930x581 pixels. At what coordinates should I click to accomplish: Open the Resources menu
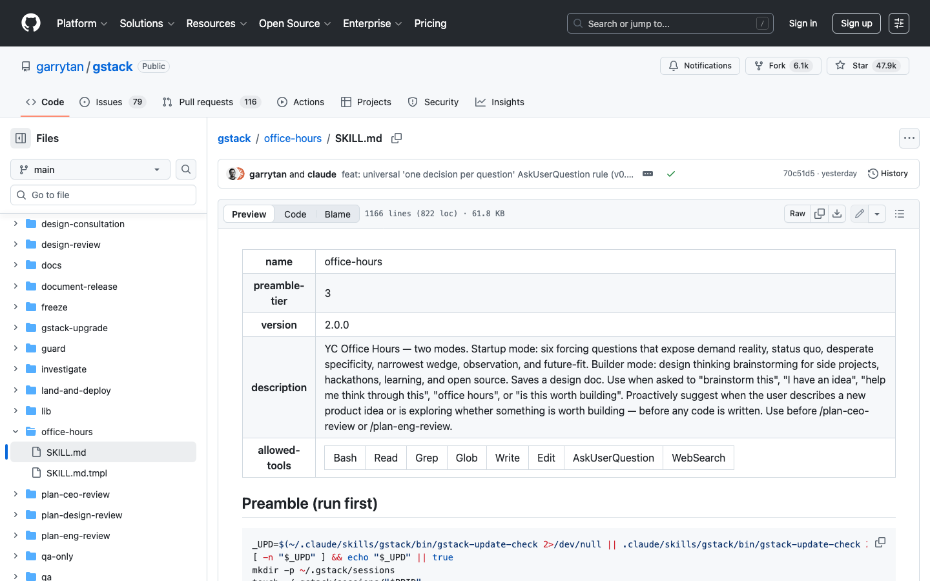pyautogui.click(x=216, y=23)
